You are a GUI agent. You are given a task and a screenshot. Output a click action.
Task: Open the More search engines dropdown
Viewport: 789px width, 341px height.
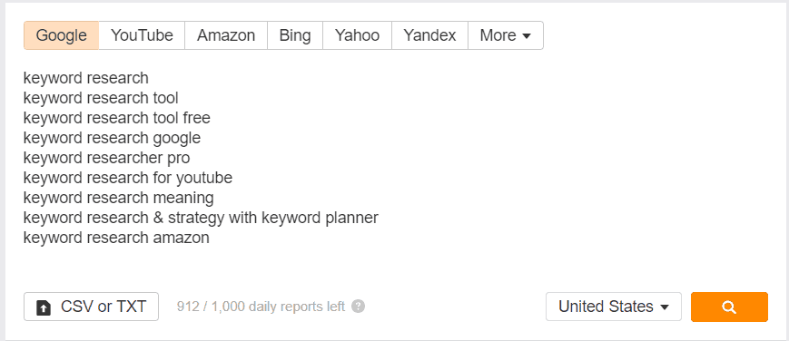click(505, 35)
